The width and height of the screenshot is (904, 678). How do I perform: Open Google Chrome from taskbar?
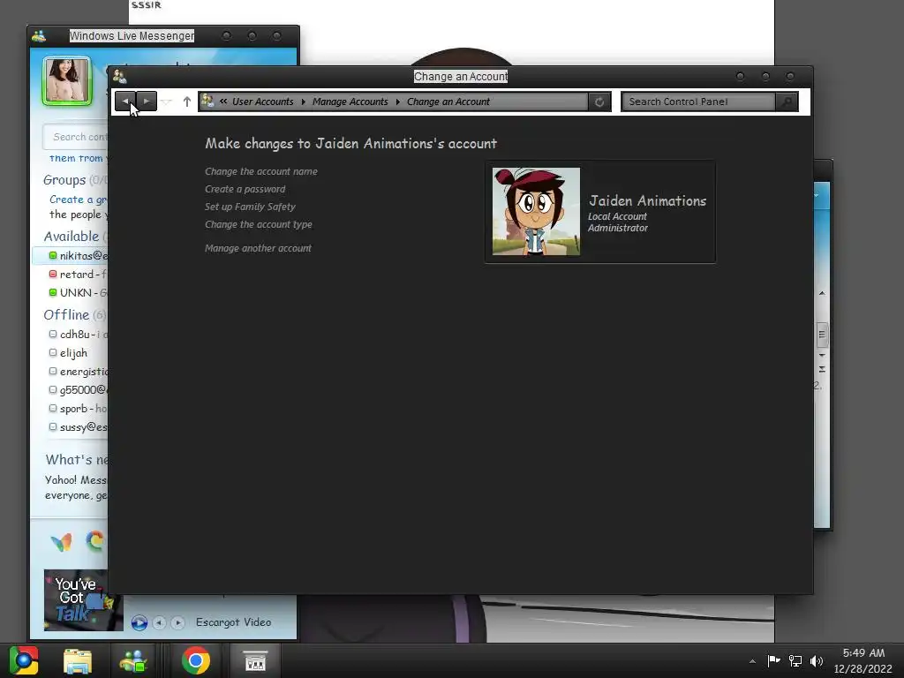click(196, 660)
